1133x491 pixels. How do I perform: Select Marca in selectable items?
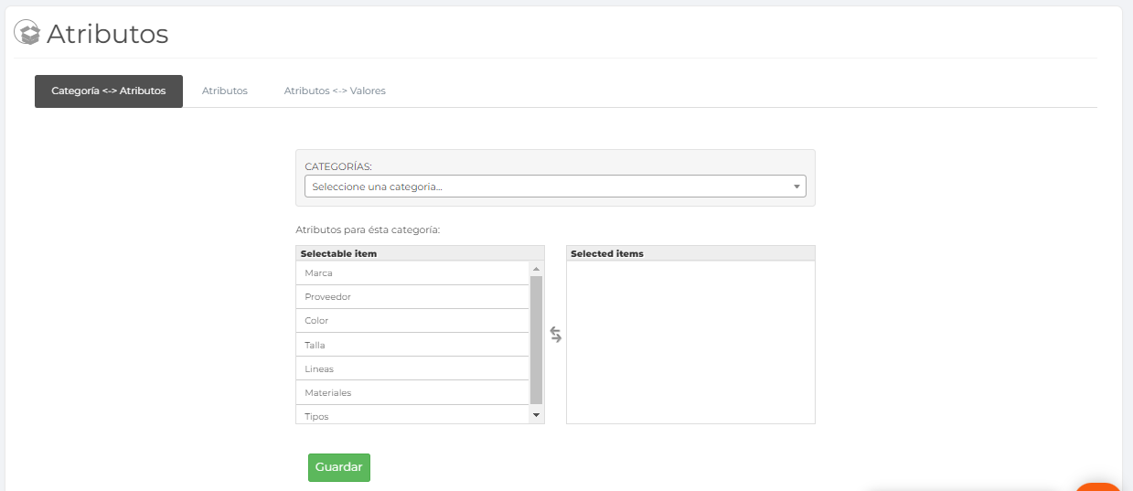(x=412, y=273)
